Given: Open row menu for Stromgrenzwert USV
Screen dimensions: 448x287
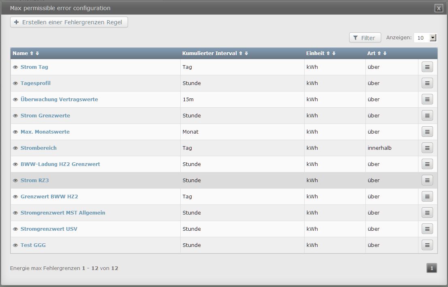Looking at the screenshot, I should [427, 229].
